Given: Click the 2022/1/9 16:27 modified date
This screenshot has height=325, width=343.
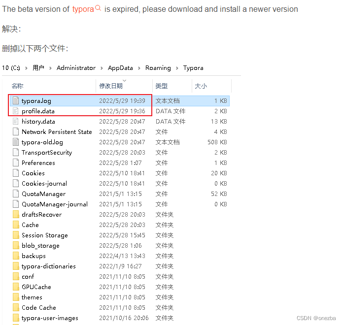Looking at the screenshot, I should [120, 266].
